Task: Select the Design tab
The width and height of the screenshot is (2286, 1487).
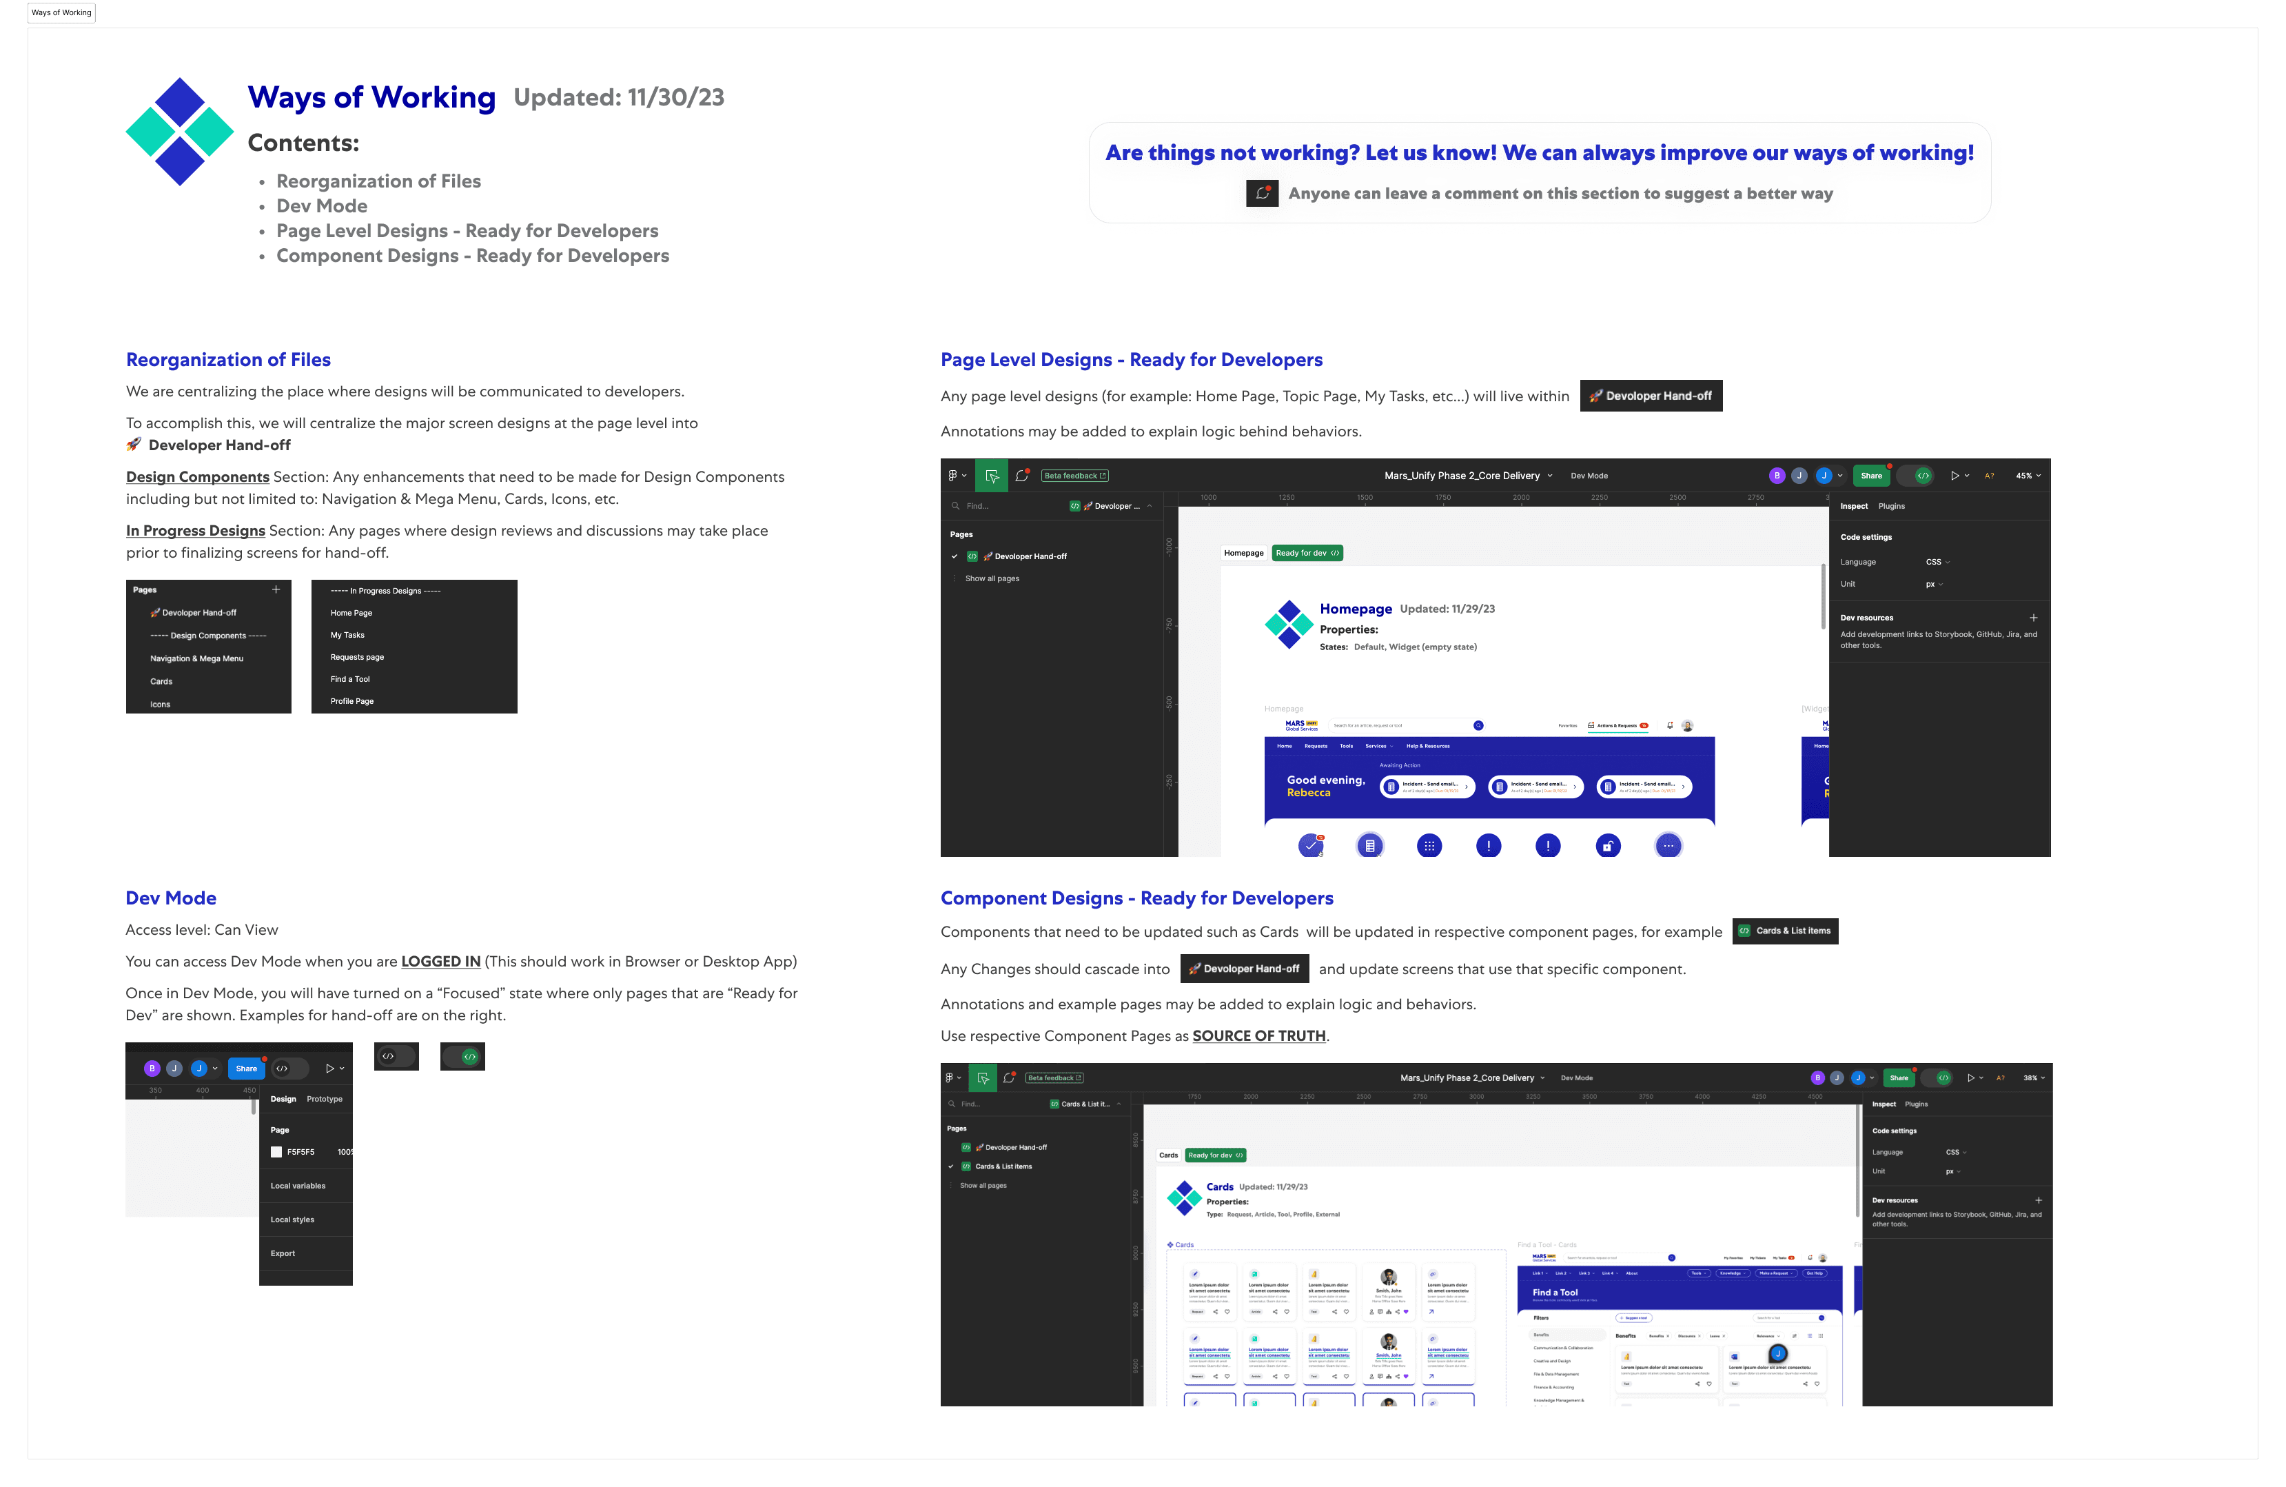Action: [x=283, y=1099]
